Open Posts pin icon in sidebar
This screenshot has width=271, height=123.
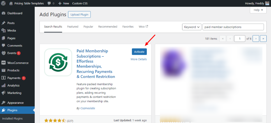tap(4, 23)
